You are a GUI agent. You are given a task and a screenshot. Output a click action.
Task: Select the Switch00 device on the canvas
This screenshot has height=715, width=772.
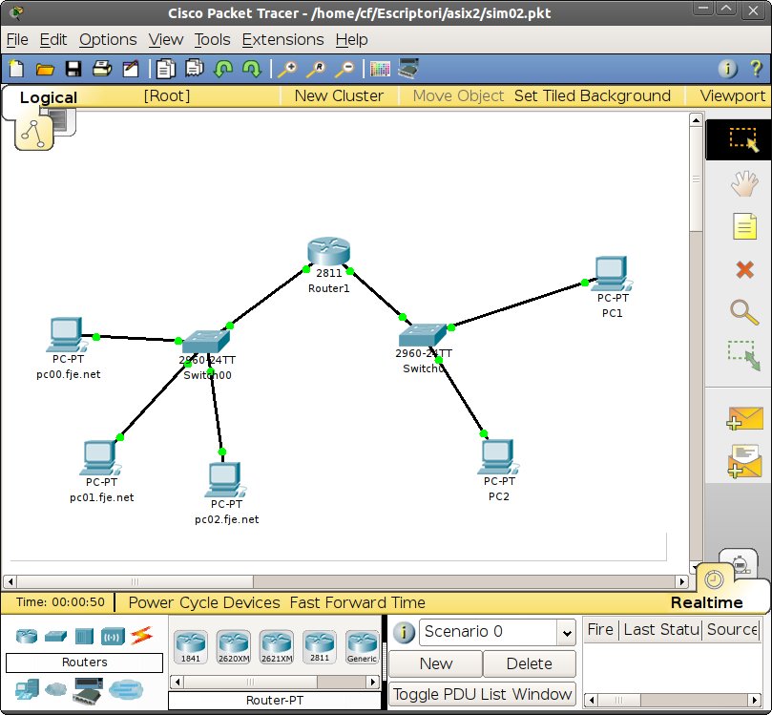click(206, 341)
